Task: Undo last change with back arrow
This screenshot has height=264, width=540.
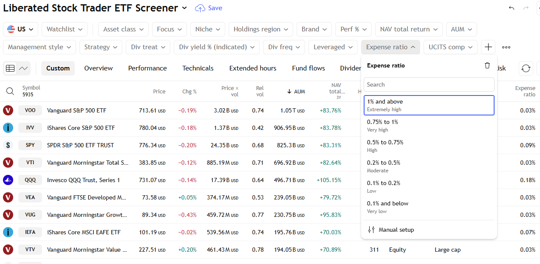Action: (512, 8)
